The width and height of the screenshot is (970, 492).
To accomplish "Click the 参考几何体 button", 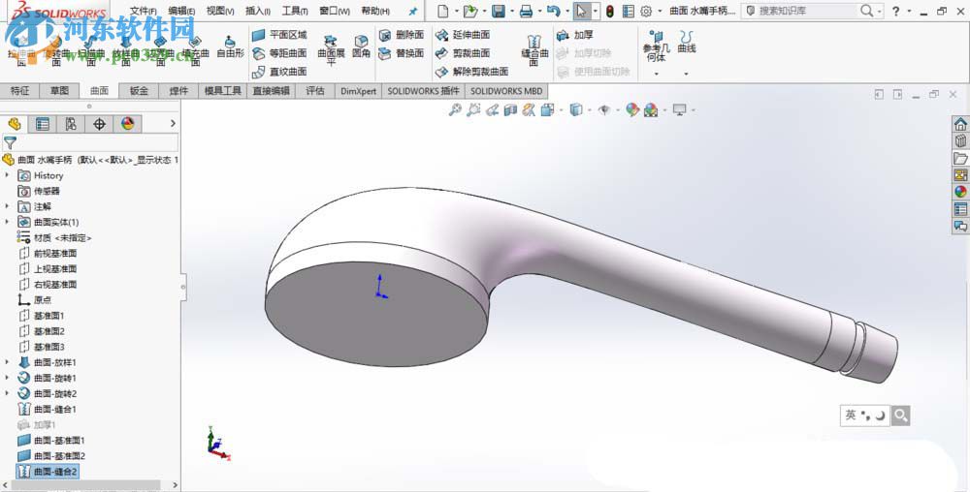I will pos(656,46).
